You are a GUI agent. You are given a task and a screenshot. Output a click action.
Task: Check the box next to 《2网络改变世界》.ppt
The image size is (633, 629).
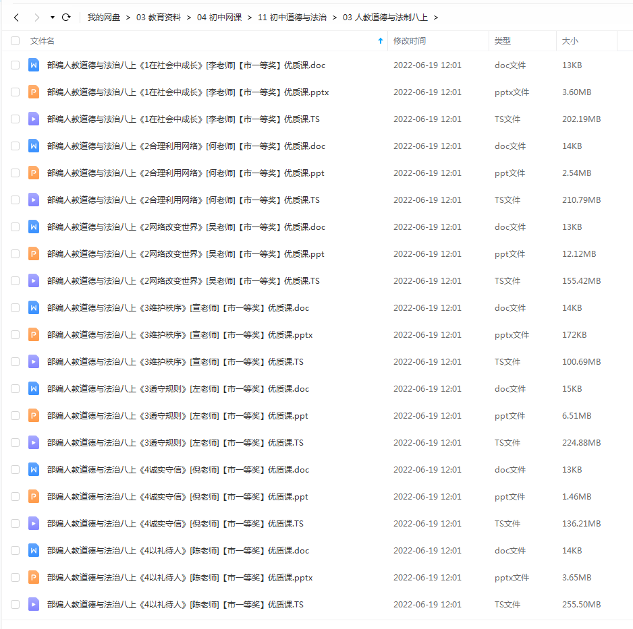click(x=15, y=253)
